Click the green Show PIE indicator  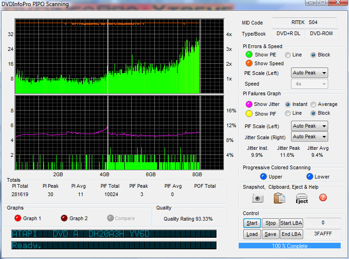(249, 55)
